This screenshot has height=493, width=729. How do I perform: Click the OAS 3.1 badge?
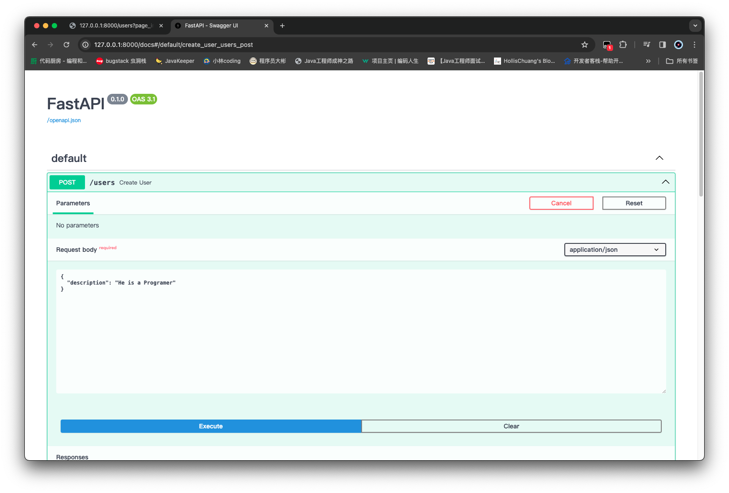pyautogui.click(x=143, y=99)
